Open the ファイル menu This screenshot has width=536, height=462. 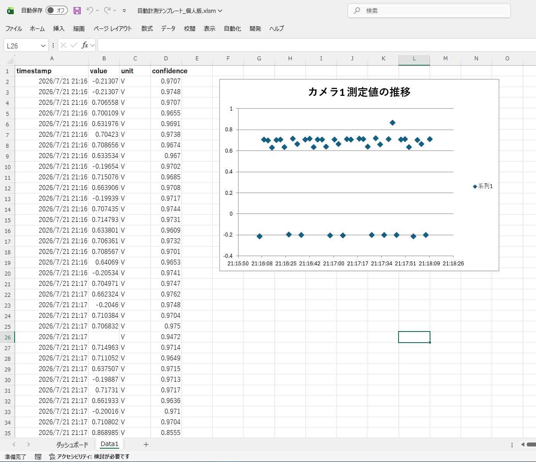tap(14, 28)
